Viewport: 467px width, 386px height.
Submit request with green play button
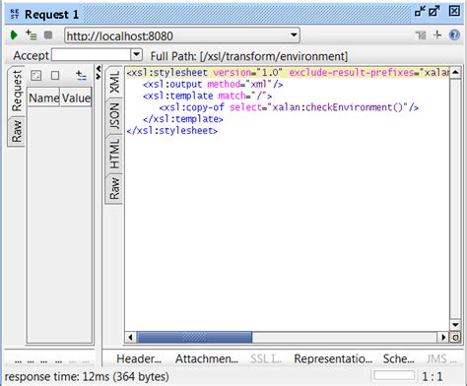(x=14, y=34)
